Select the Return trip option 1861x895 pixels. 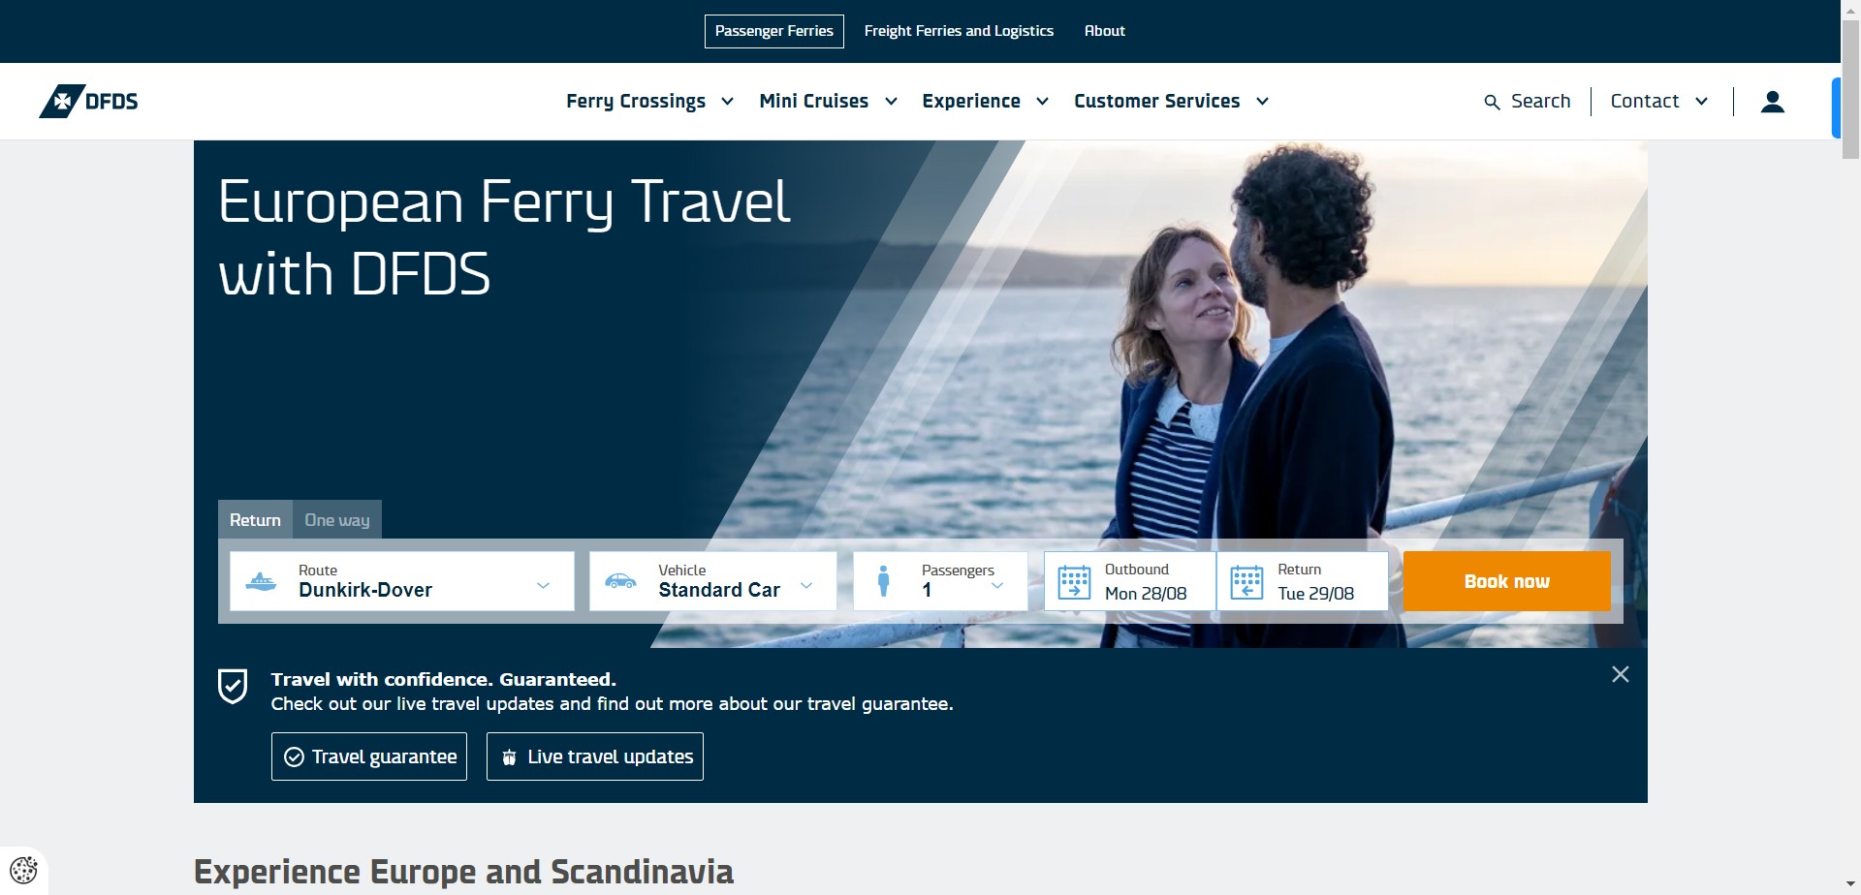click(255, 519)
